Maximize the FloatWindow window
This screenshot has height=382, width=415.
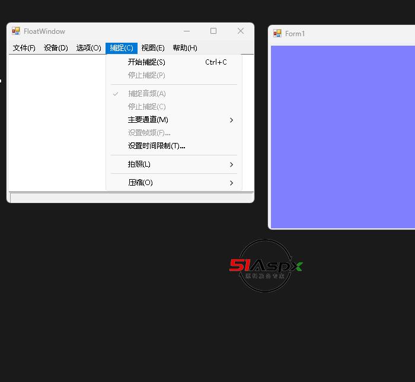click(x=213, y=31)
